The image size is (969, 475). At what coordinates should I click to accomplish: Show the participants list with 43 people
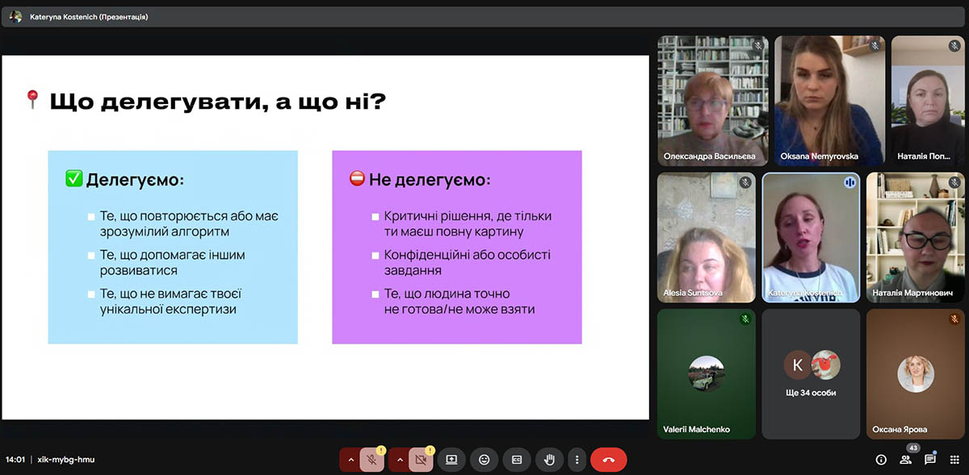point(906,460)
